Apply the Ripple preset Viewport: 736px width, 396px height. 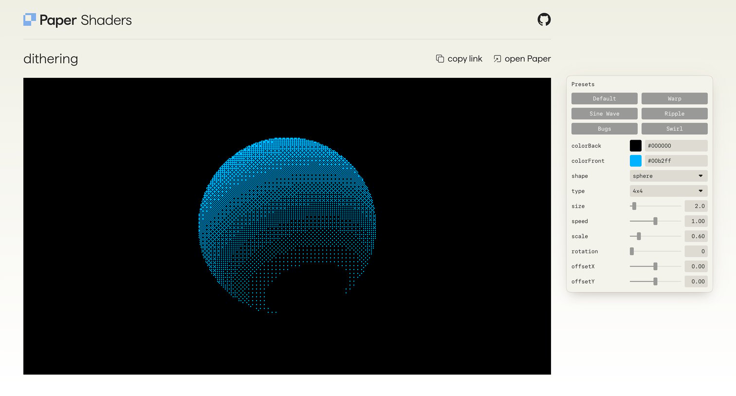click(x=674, y=113)
